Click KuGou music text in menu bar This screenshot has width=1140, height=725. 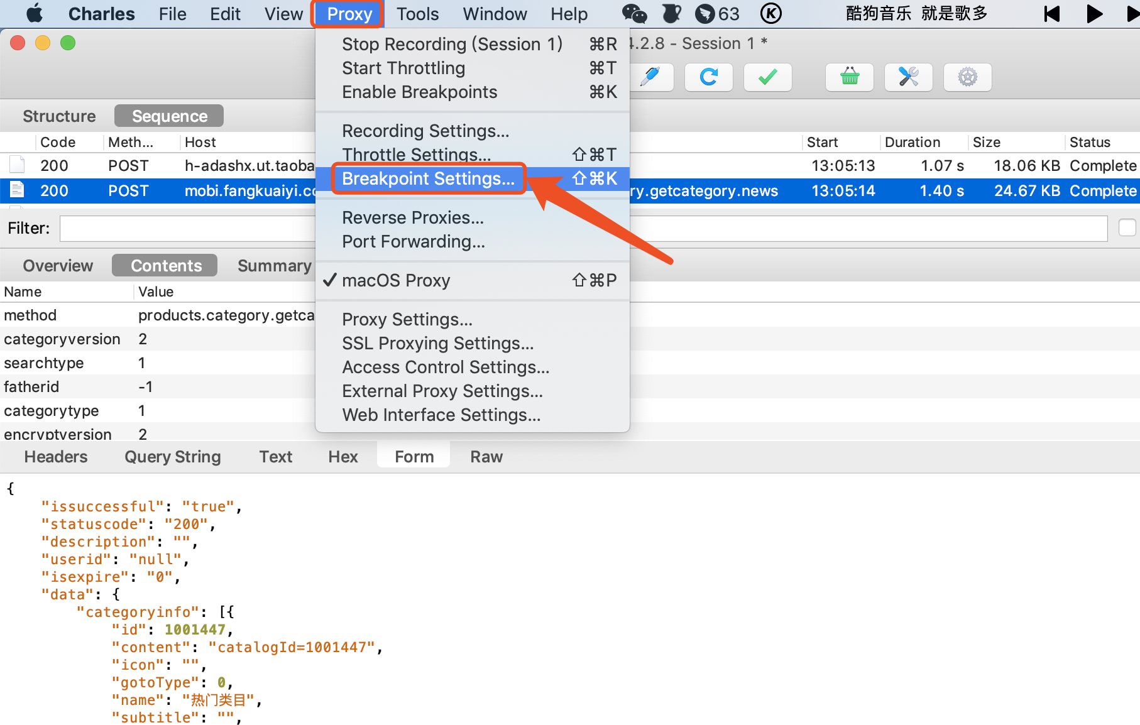point(917,14)
